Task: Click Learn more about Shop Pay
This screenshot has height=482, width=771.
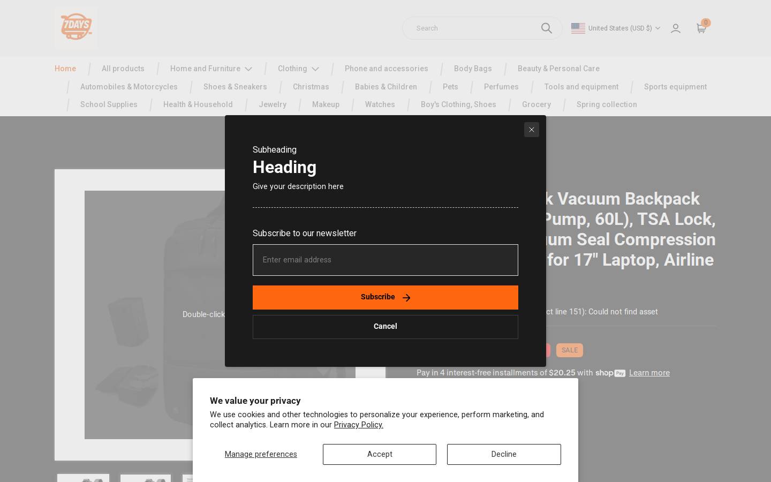Action: point(649,373)
